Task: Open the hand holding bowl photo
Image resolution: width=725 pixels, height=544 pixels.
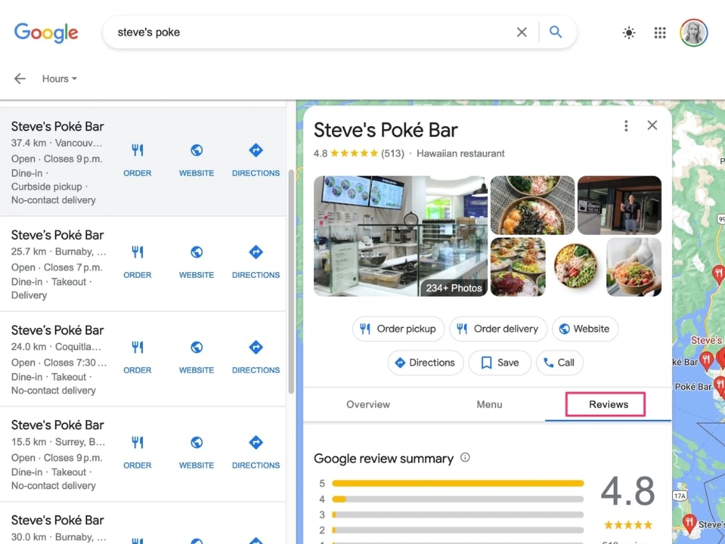Action: point(634,267)
